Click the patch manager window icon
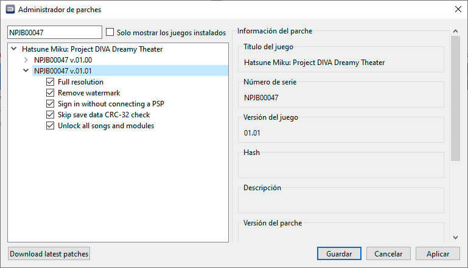The image size is (468, 268). point(10,10)
